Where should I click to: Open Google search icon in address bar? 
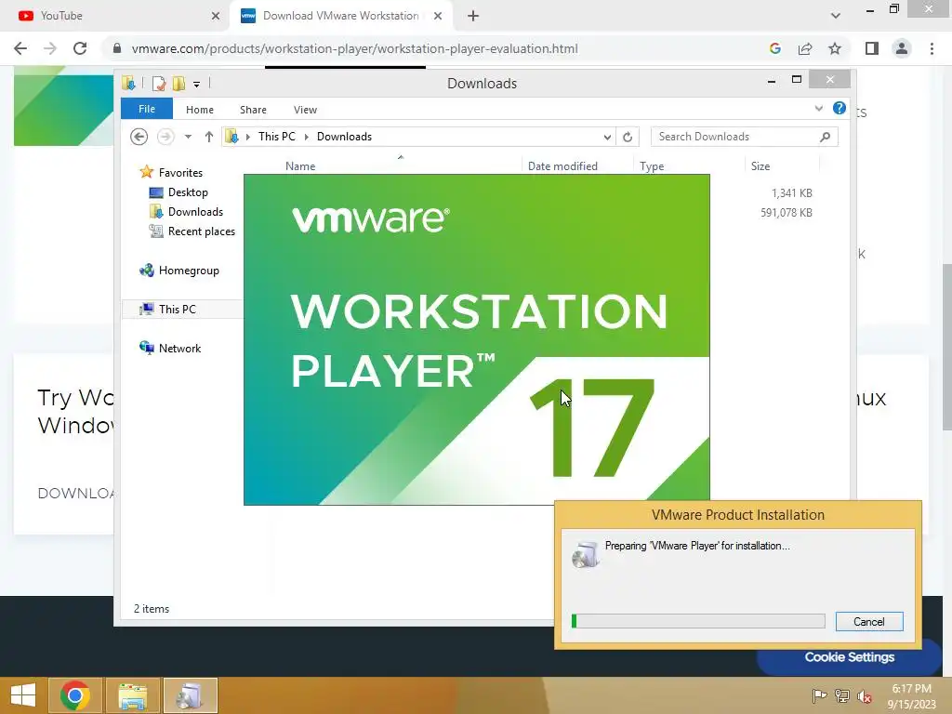(774, 48)
